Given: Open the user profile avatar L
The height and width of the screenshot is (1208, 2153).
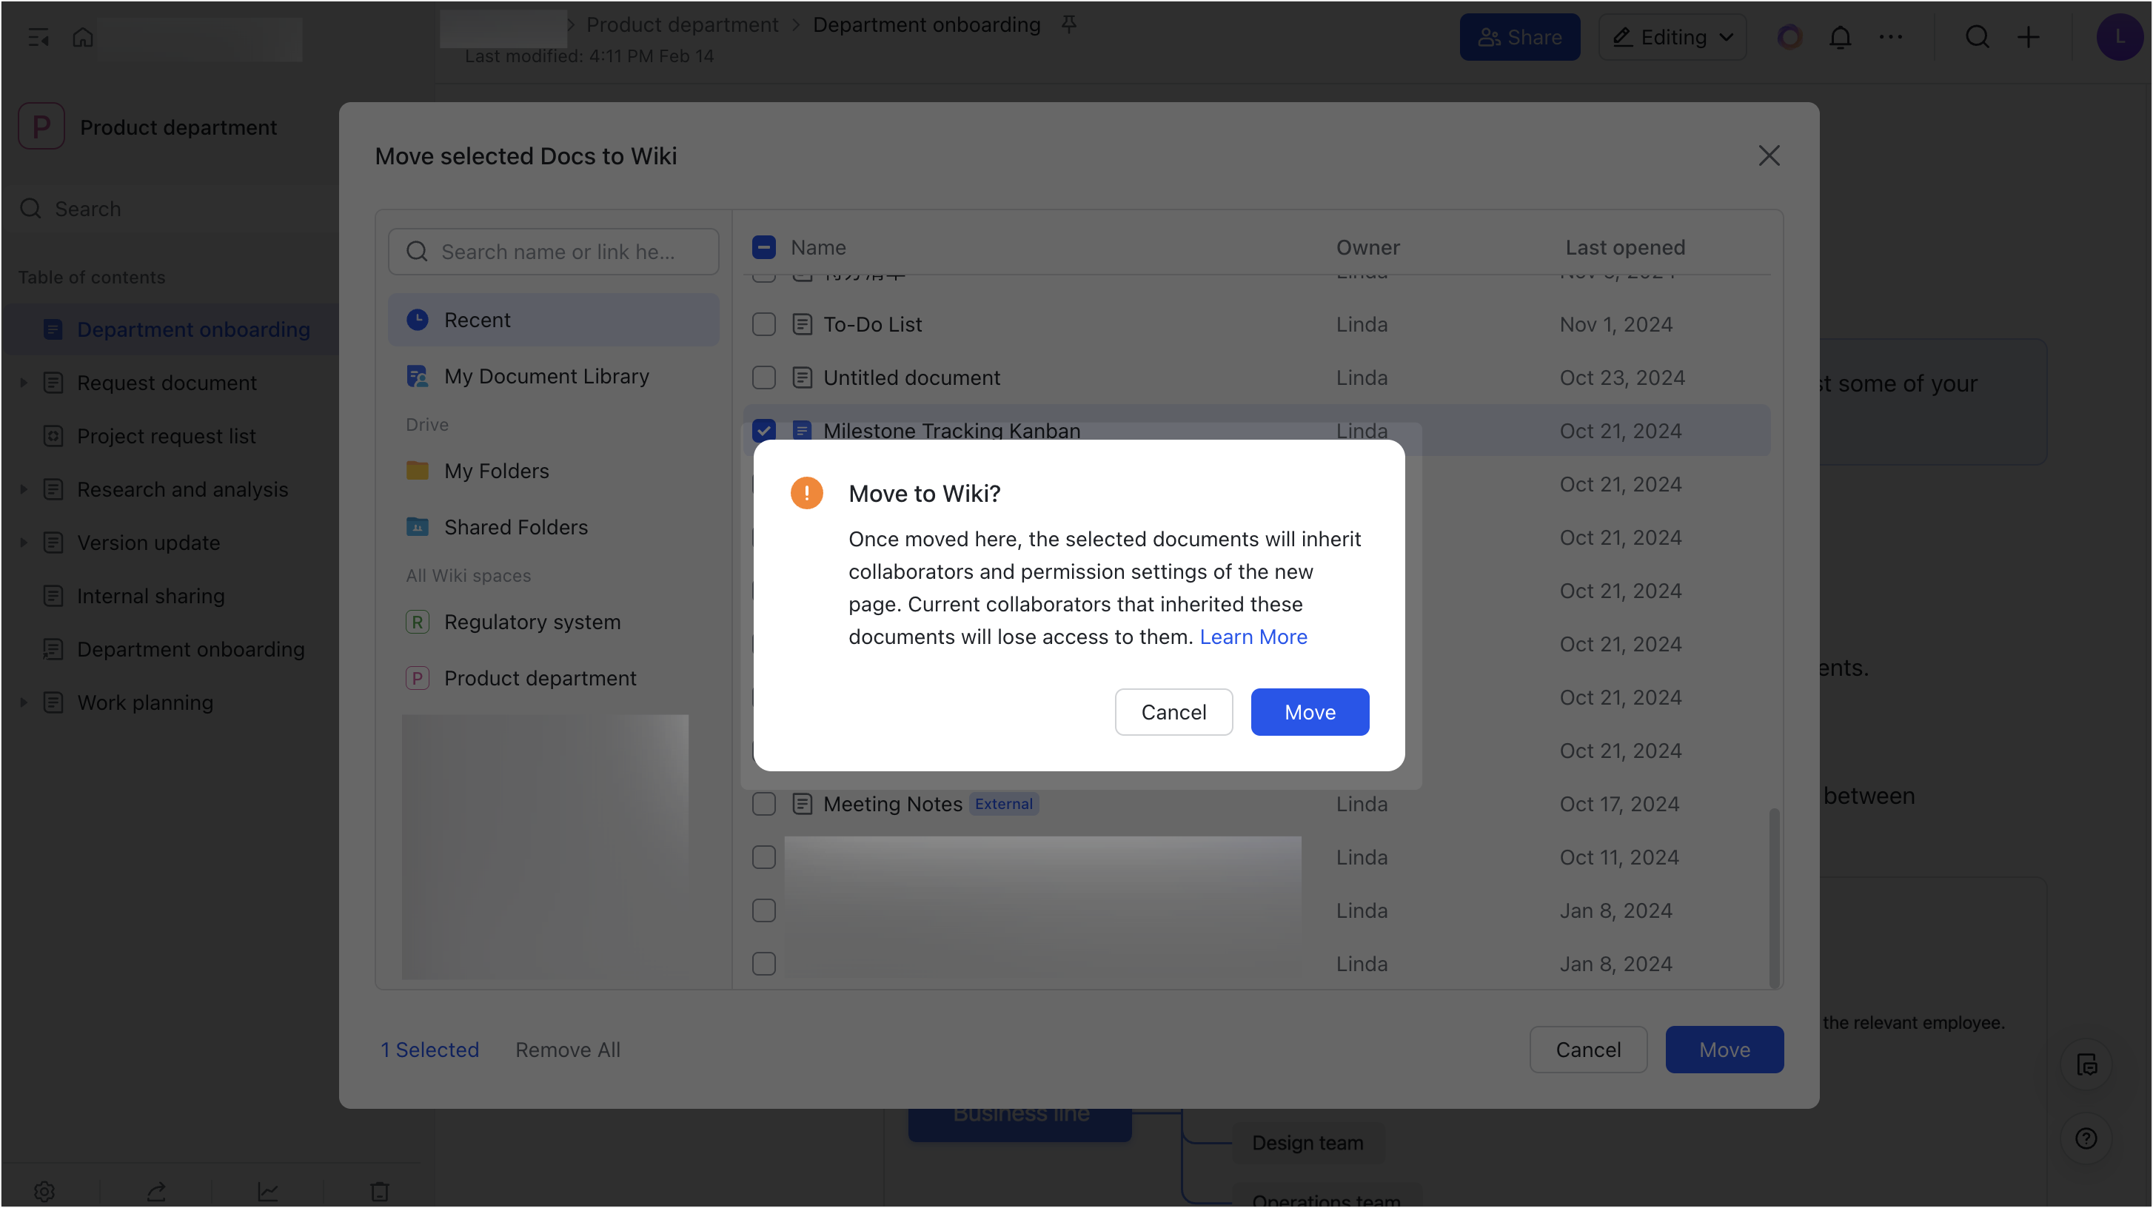Looking at the screenshot, I should coord(2119,37).
